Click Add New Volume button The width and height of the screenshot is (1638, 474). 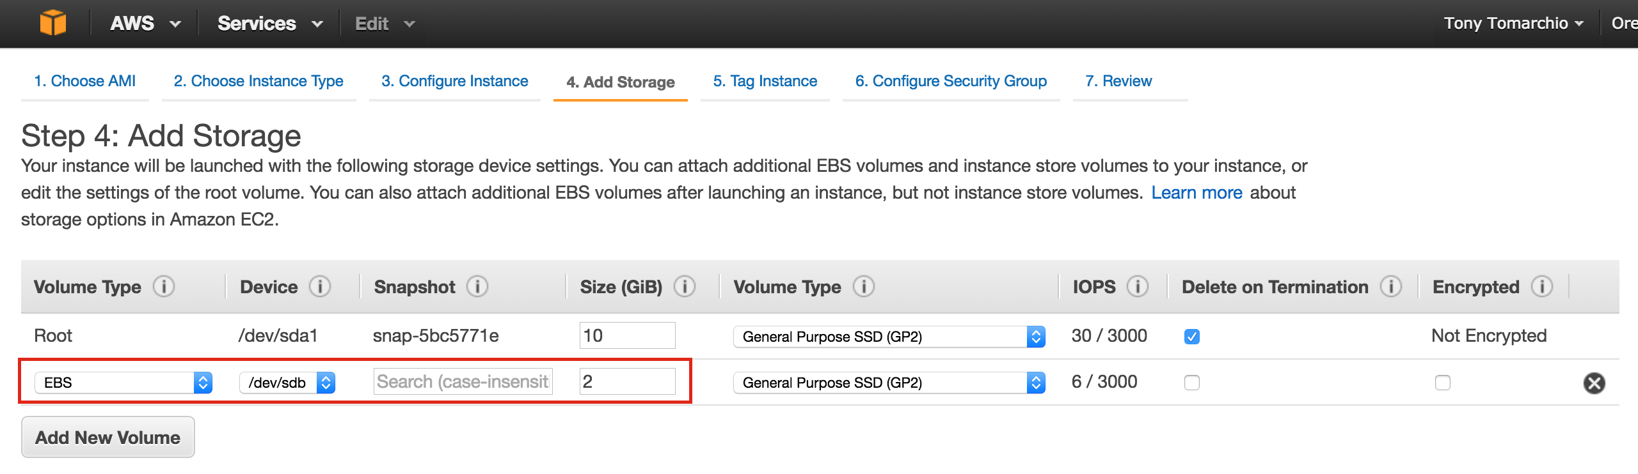coord(108,437)
